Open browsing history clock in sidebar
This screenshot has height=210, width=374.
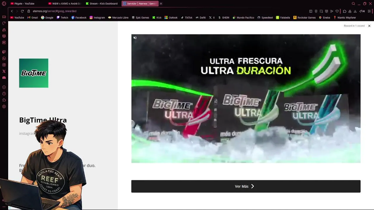tap(4, 94)
